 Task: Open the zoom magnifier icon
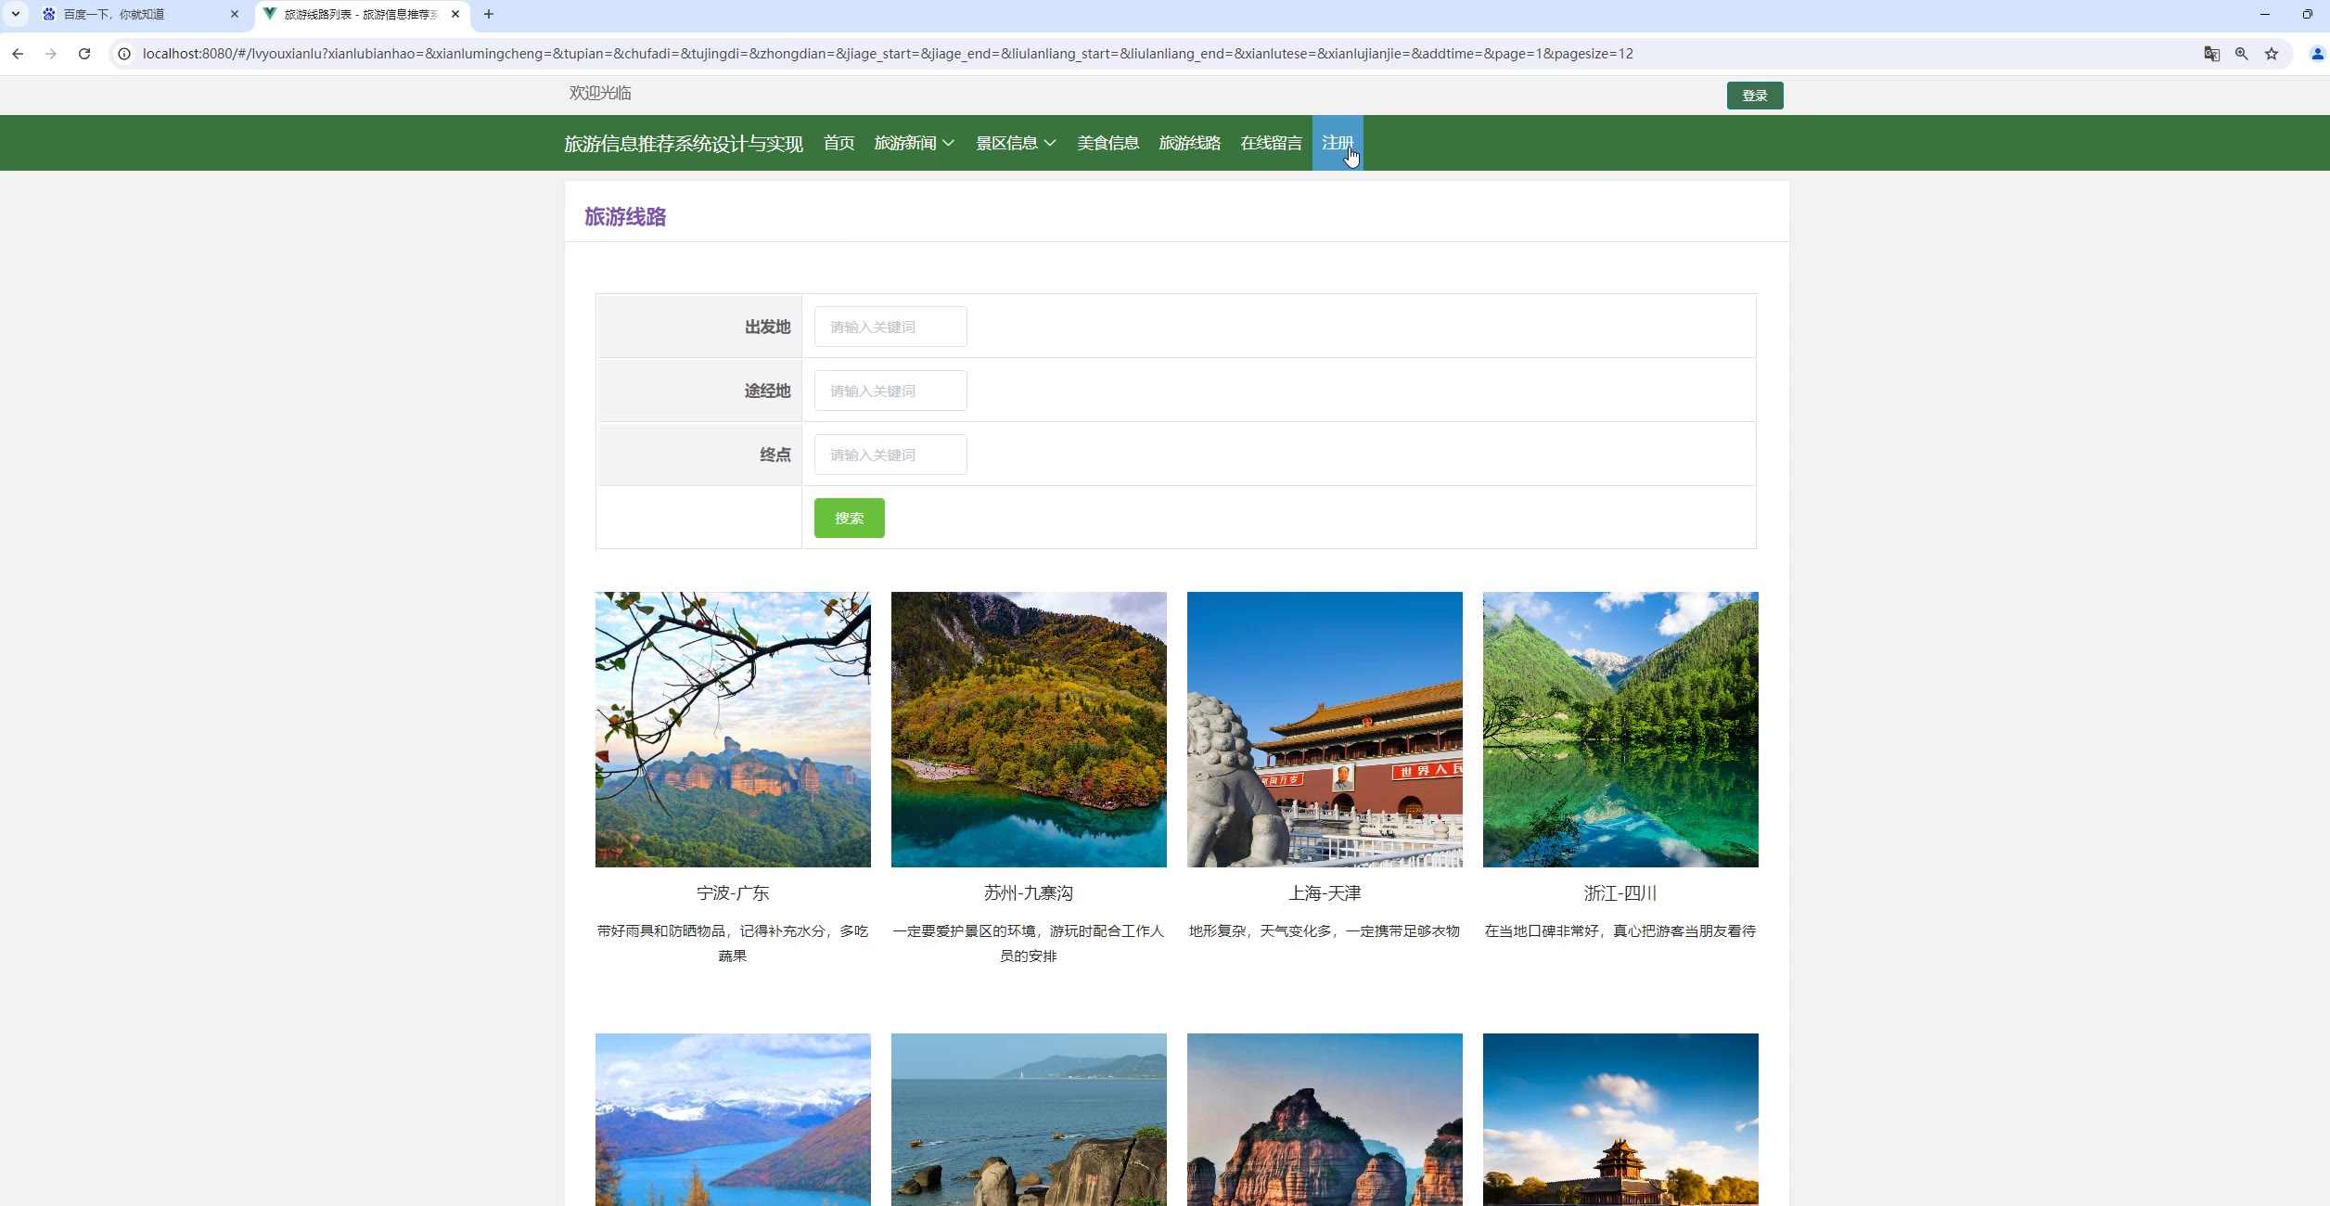click(2242, 54)
